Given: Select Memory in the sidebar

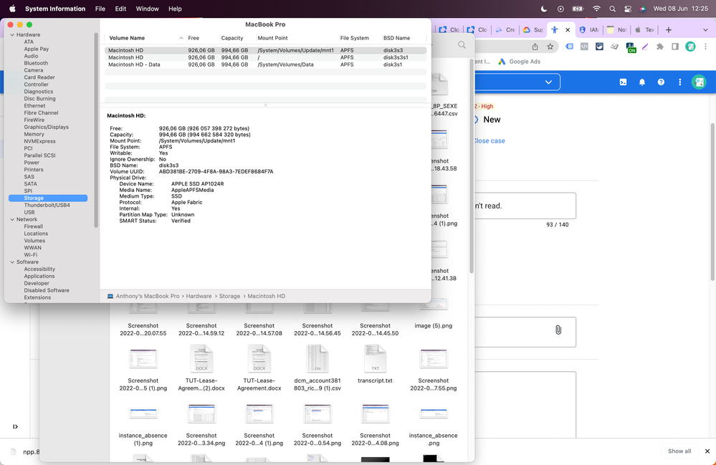Looking at the screenshot, I should (34, 134).
